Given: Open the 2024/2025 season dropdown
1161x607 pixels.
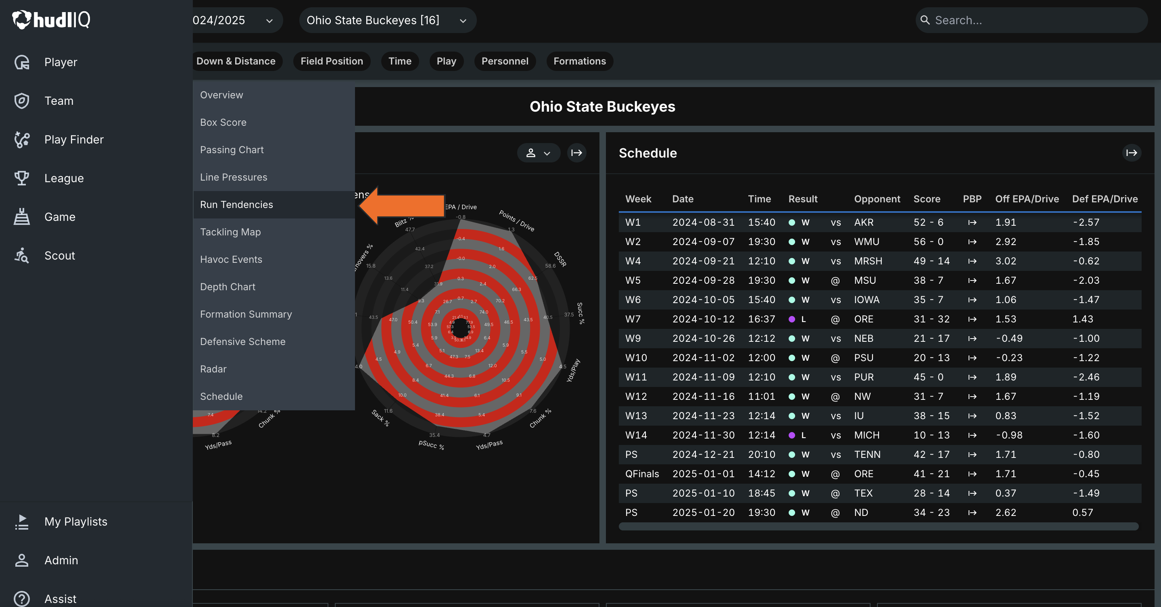Looking at the screenshot, I should click(x=238, y=20).
